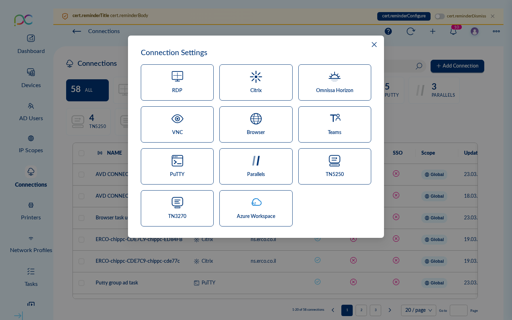Screen dimensions: 512x320
Task: Tick the select-all checkbox in table header
Action: click(81, 153)
